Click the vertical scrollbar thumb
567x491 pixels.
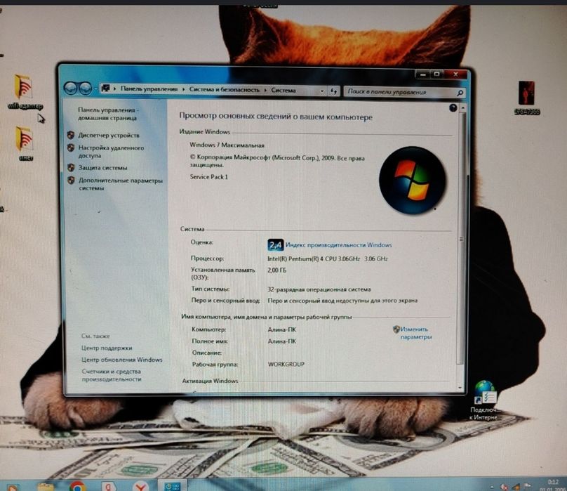click(462, 239)
